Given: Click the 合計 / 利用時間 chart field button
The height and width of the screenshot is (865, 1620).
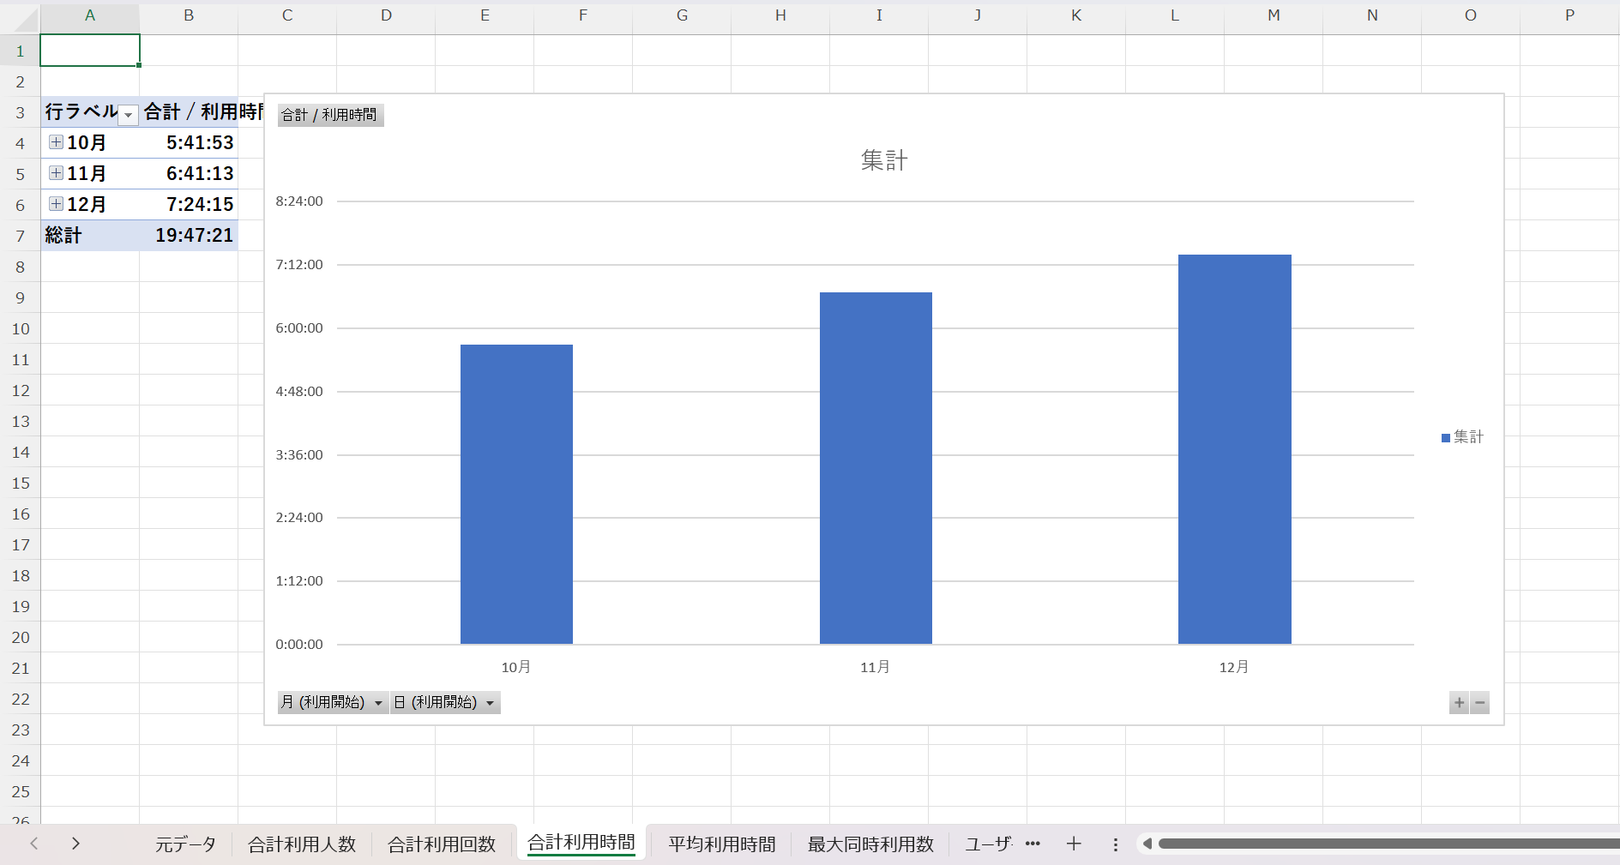Looking at the screenshot, I should (x=330, y=115).
